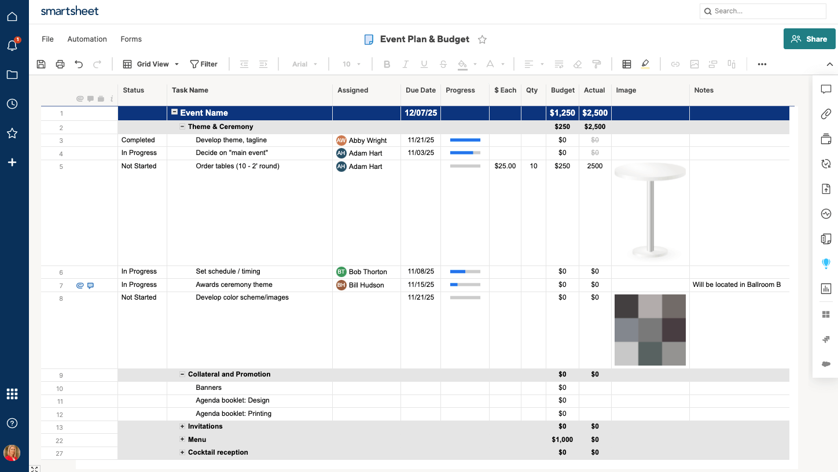Click the color scheme swatch image
Screen dimensions: 838x472
(x=650, y=330)
